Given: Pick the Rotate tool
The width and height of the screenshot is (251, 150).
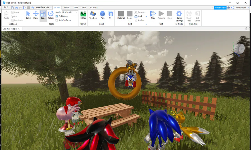Looking at the screenshot, I should (x=50, y=15).
